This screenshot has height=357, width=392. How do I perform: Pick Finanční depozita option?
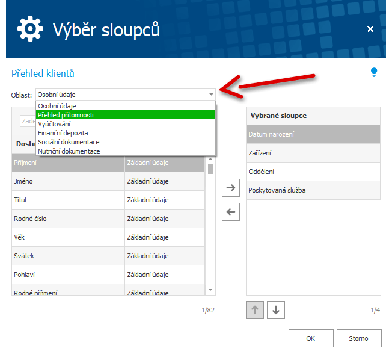click(x=126, y=133)
